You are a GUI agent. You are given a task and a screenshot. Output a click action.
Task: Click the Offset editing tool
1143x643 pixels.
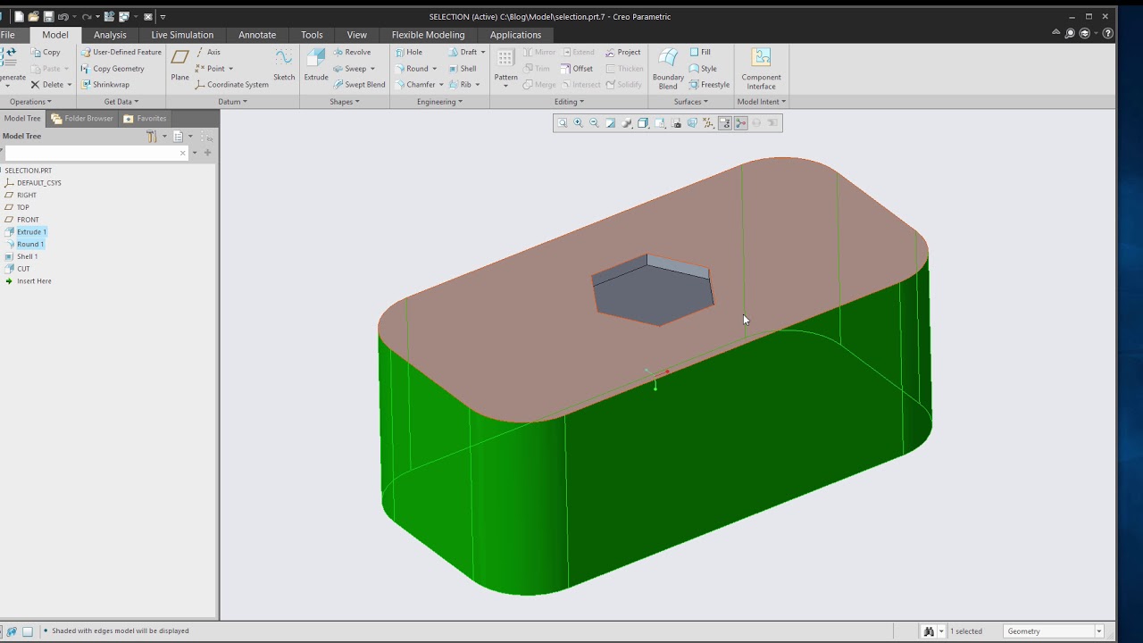[x=577, y=69]
